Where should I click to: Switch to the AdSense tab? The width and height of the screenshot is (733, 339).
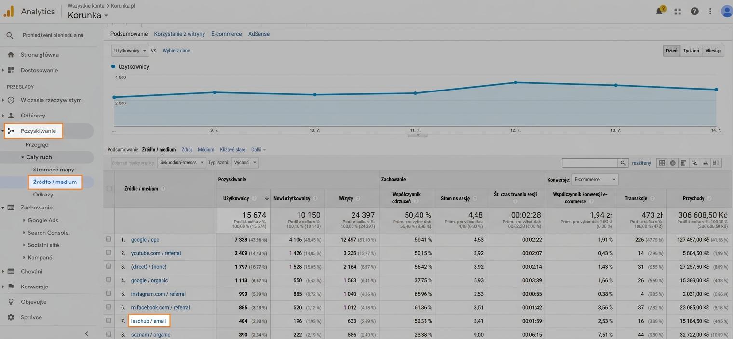(259, 34)
